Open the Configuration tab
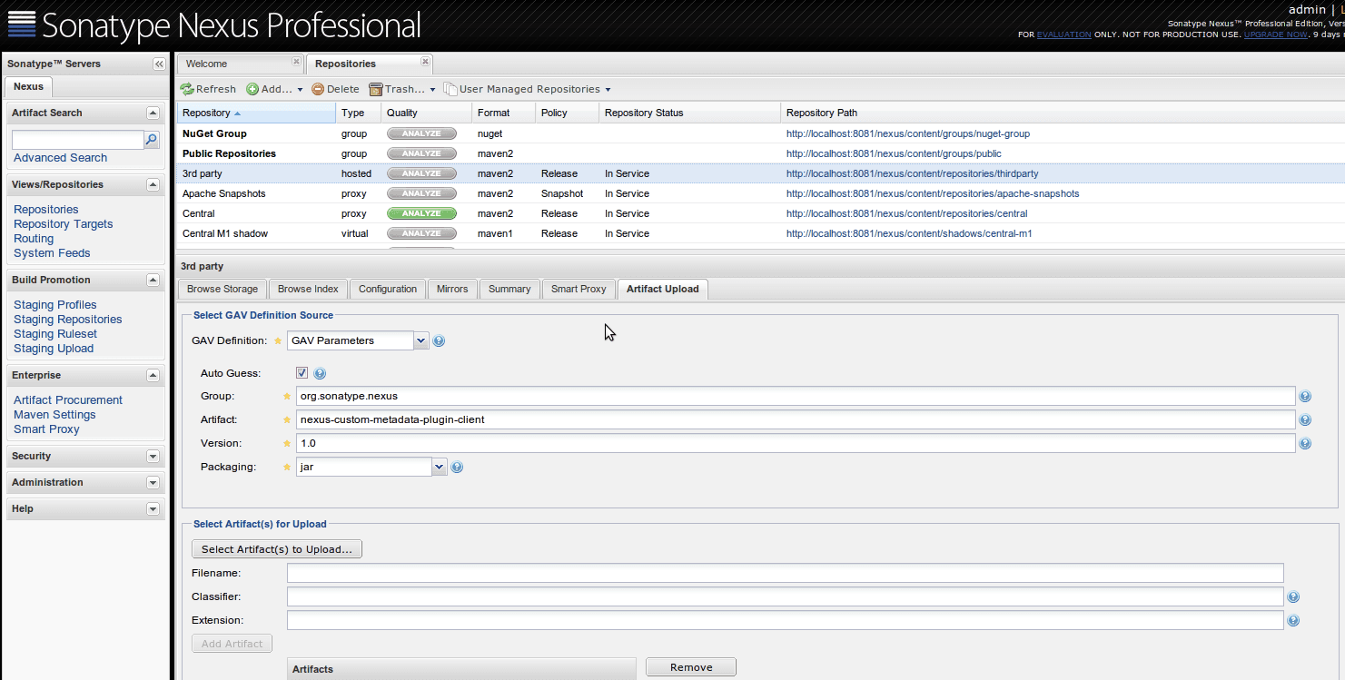Screen dimensions: 1345x680 point(387,289)
